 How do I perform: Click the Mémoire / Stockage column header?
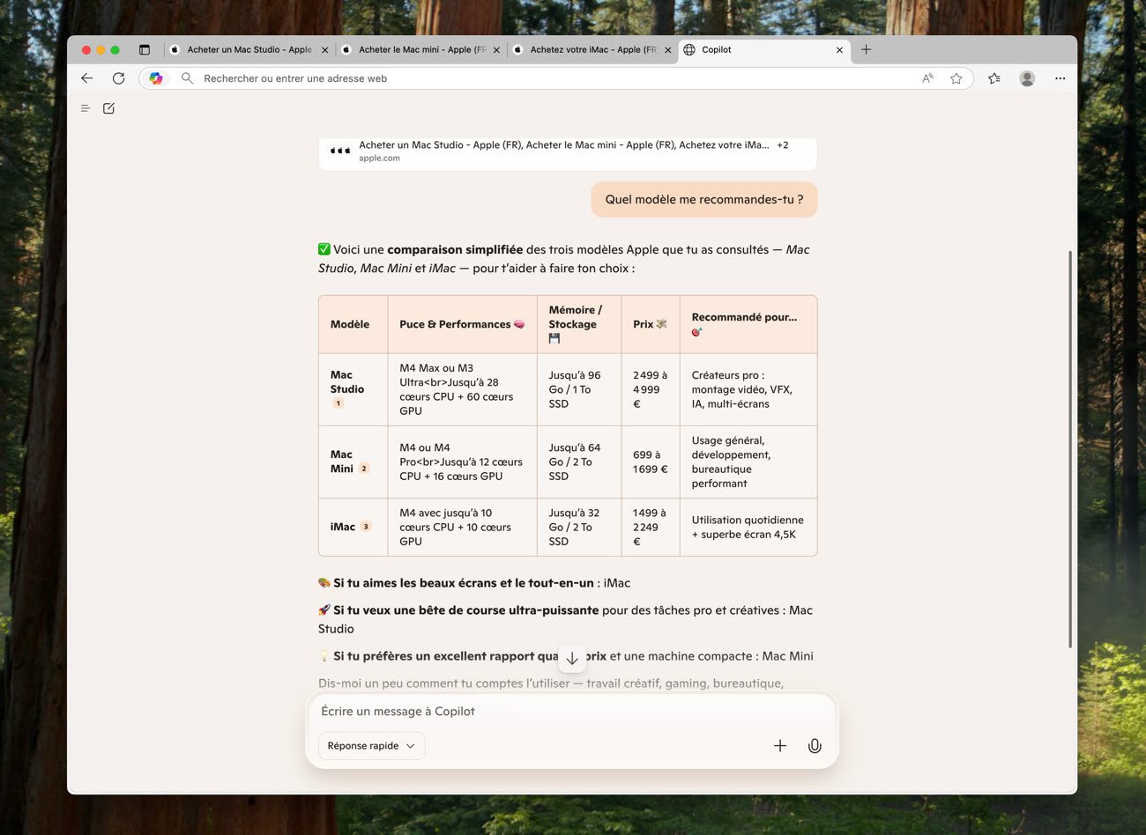tap(579, 325)
